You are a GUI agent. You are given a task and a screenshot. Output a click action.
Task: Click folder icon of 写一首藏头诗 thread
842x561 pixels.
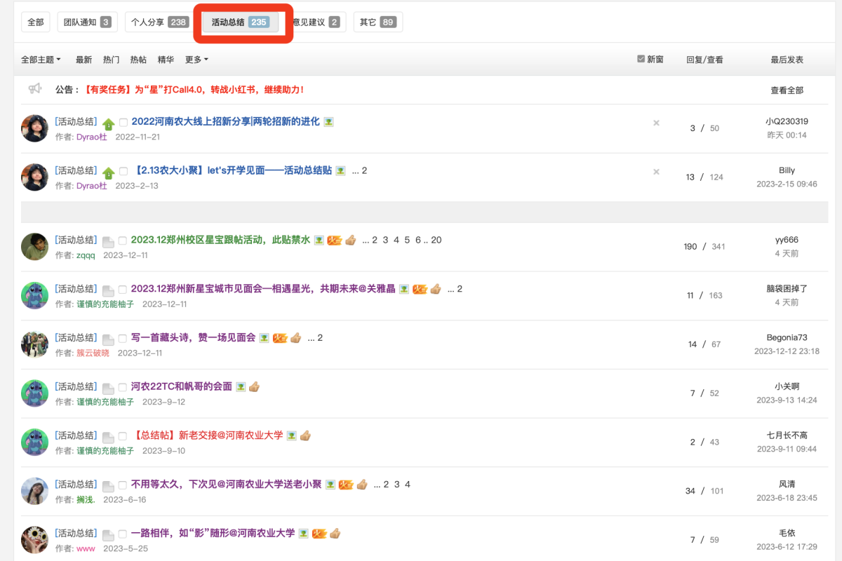pyautogui.click(x=108, y=340)
